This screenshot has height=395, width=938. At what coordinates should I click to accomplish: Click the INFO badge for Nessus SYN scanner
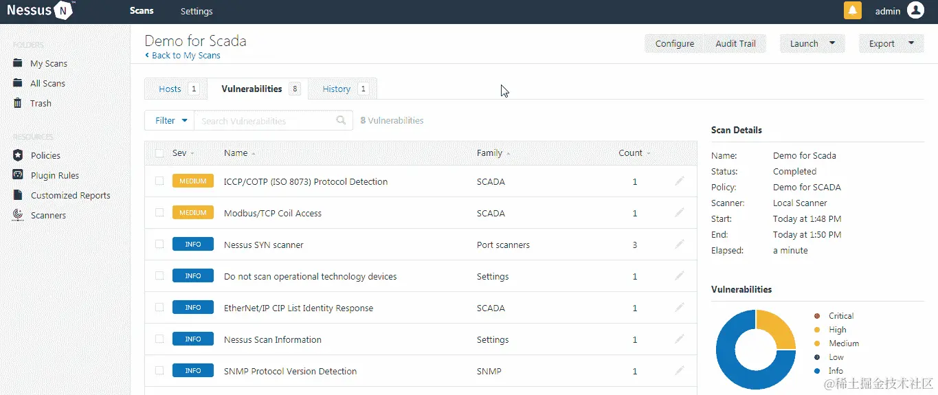193,245
